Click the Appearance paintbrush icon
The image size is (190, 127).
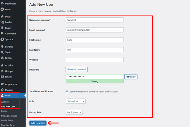click(2, 84)
